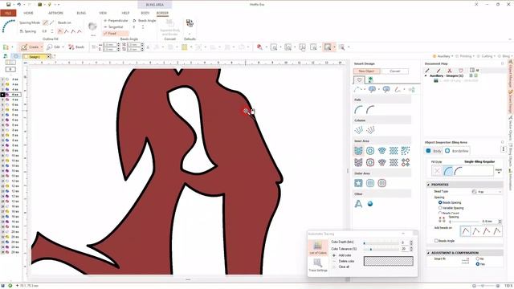Click New Object in Smart Design
The width and height of the screenshot is (514, 289).
pos(366,71)
